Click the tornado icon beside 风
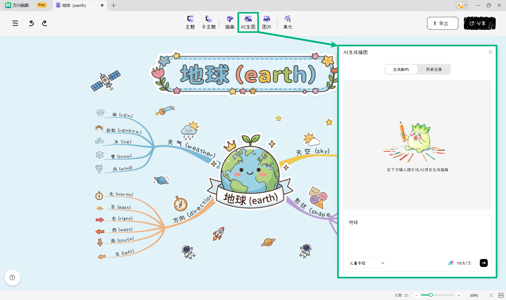This screenshot has width=506, height=300. tap(99, 169)
